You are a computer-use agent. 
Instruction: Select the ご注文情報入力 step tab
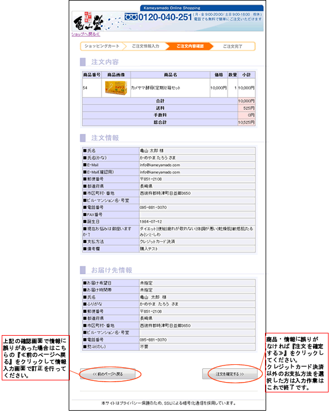pos(145,46)
